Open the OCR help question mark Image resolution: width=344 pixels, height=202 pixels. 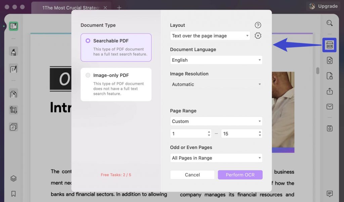258,25
